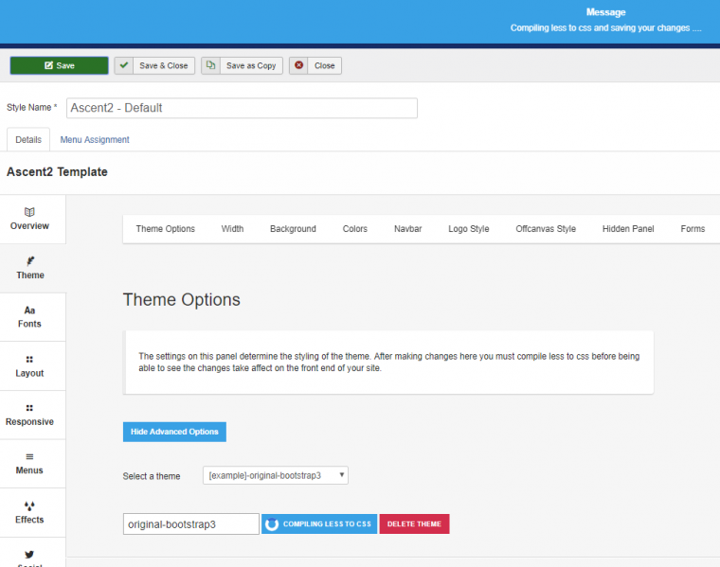Click the spinner icon on the compile button
This screenshot has height=567, width=720.
[x=272, y=523]
